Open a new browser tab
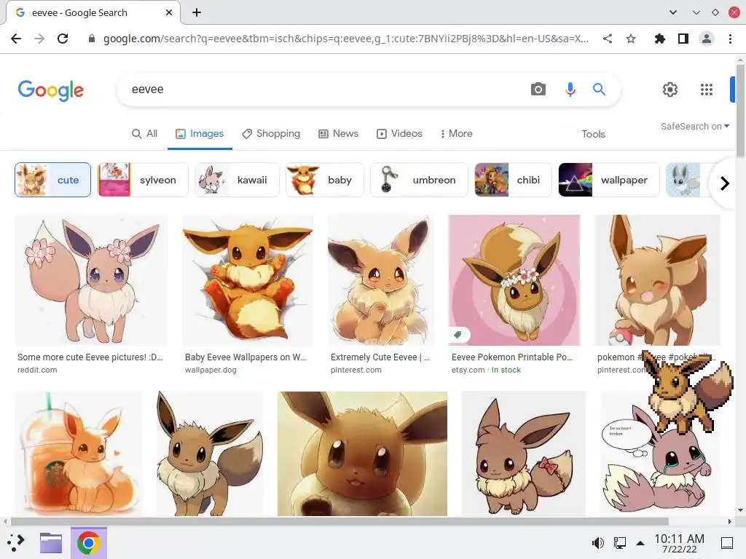The image size is (746, 559). [x=197, y=12]
